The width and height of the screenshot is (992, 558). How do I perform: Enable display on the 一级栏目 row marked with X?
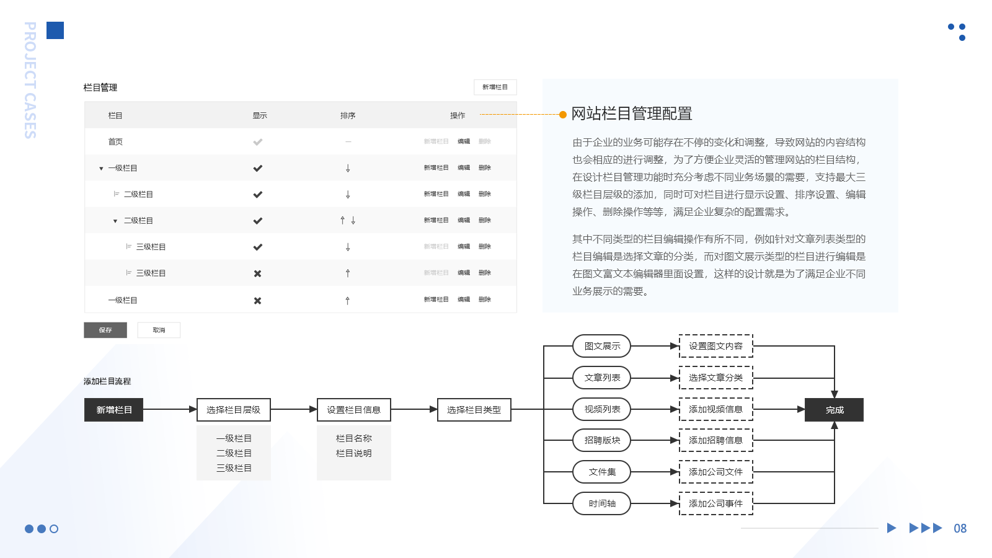click(258, 301)
